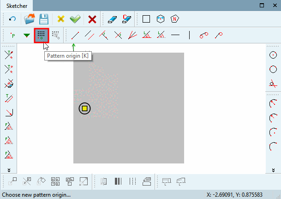Expand left toolbar with double chevron

(x=9, y=170)
